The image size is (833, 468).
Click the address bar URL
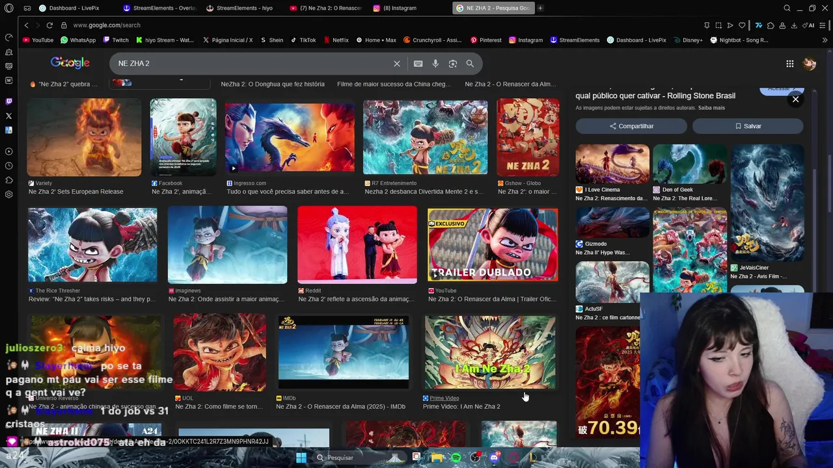click(x=107, y=25)
